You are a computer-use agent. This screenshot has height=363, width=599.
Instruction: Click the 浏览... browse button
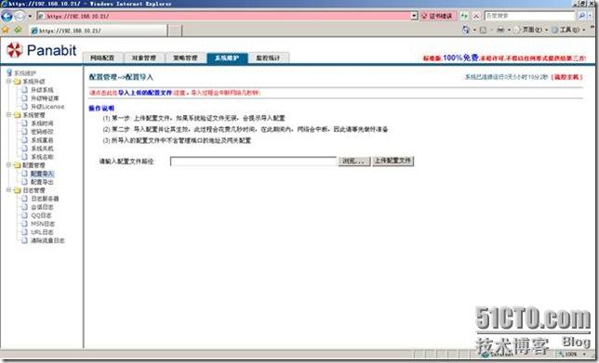click(x=354, y=162)
